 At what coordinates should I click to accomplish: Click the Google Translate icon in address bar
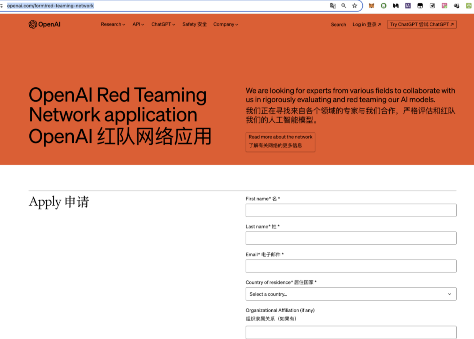(x=333, y=6)
